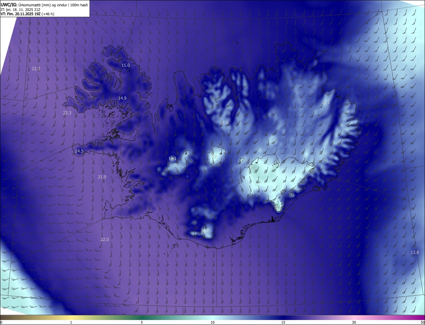Click the 1 tick label on the color scale
This screenshot has width=425, height=325.
(71, 322)
